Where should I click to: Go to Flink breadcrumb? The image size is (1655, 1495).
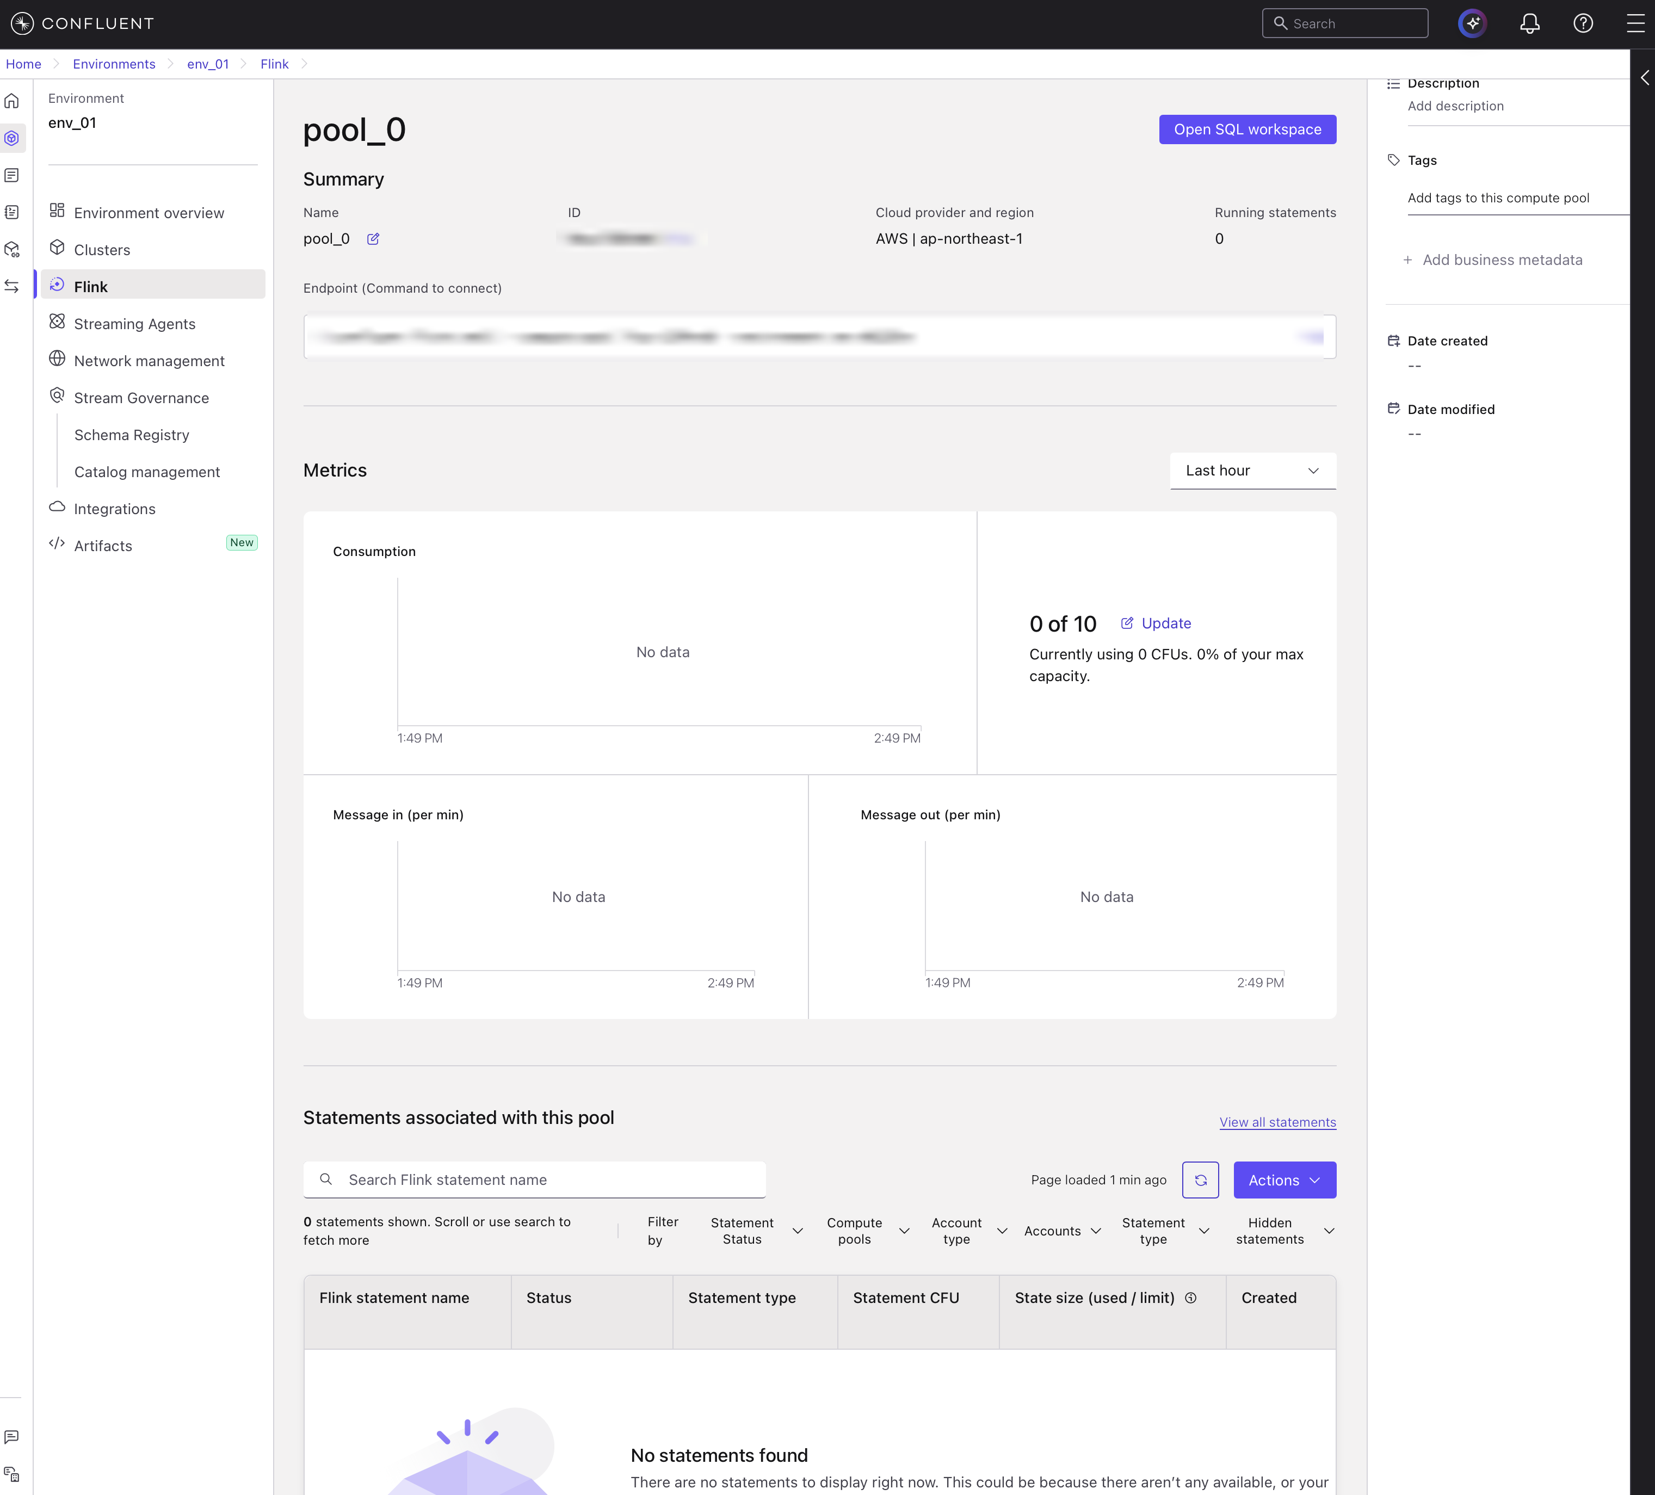pos(274,63)
